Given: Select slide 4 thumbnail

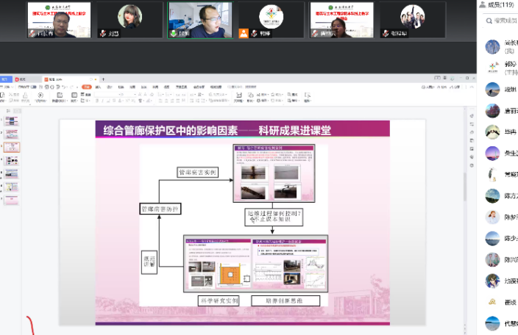Looking at the screenshot, I should point(12,161).
